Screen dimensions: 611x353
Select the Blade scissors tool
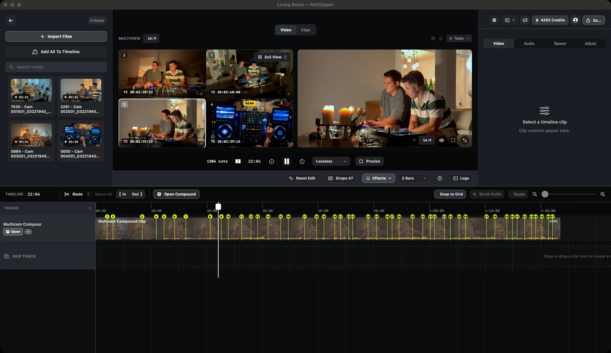[73, 194]
